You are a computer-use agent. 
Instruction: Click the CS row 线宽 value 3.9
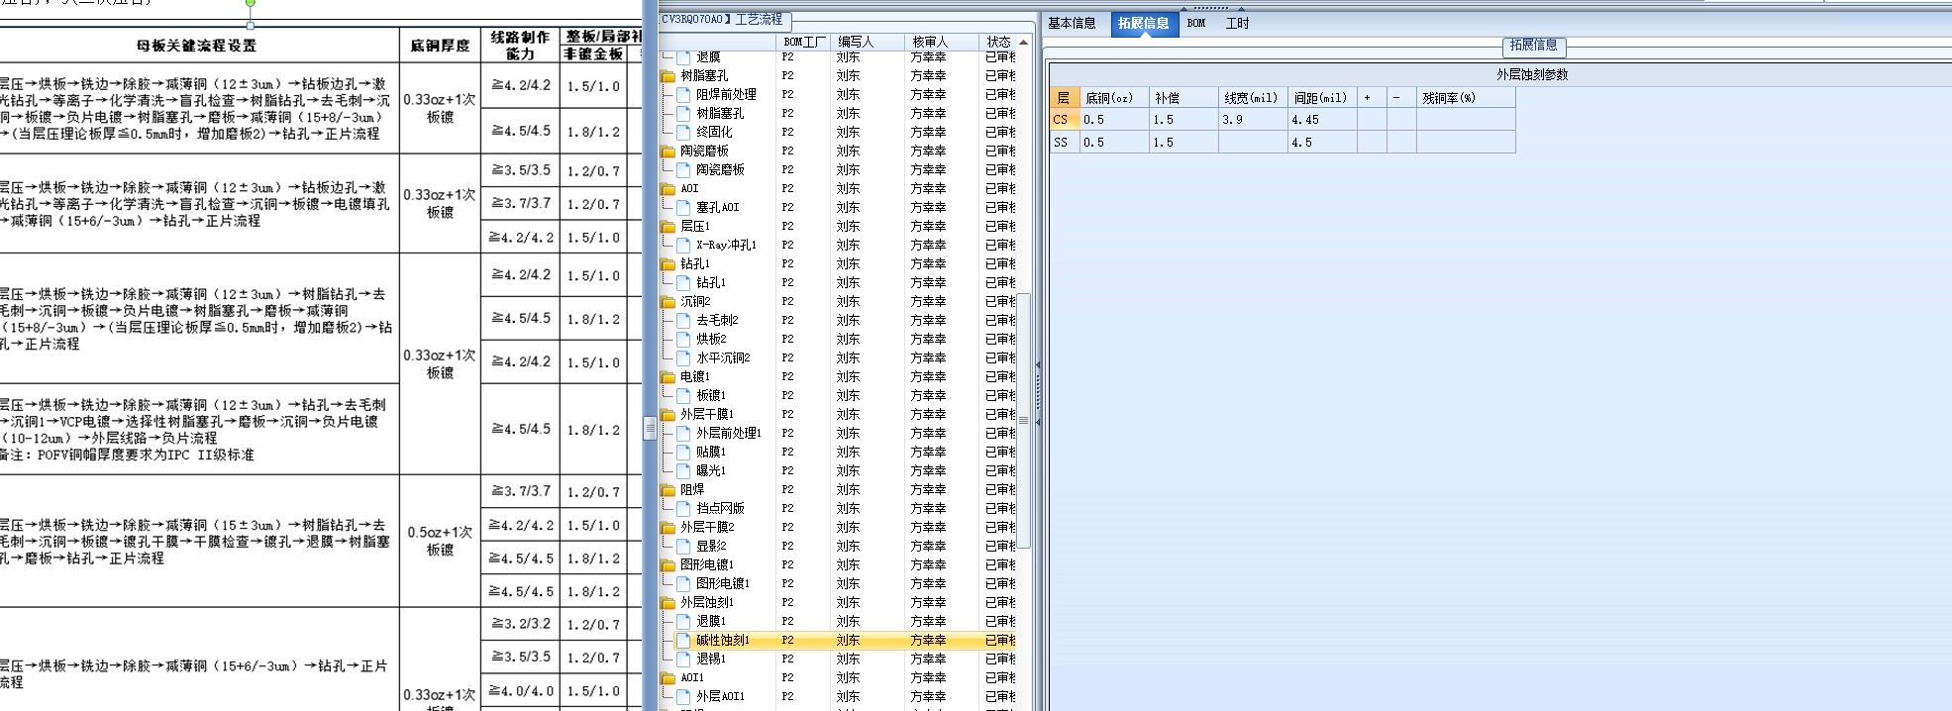pos(1253,120)
